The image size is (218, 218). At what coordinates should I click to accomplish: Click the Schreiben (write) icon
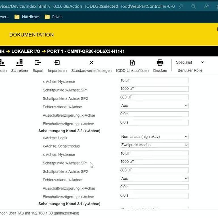tap(19, 63)
